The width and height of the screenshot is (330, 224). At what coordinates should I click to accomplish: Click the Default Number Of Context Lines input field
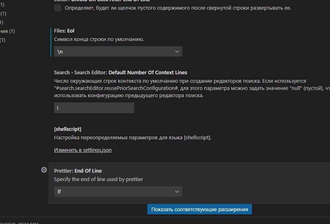click(x=94, y=108)
